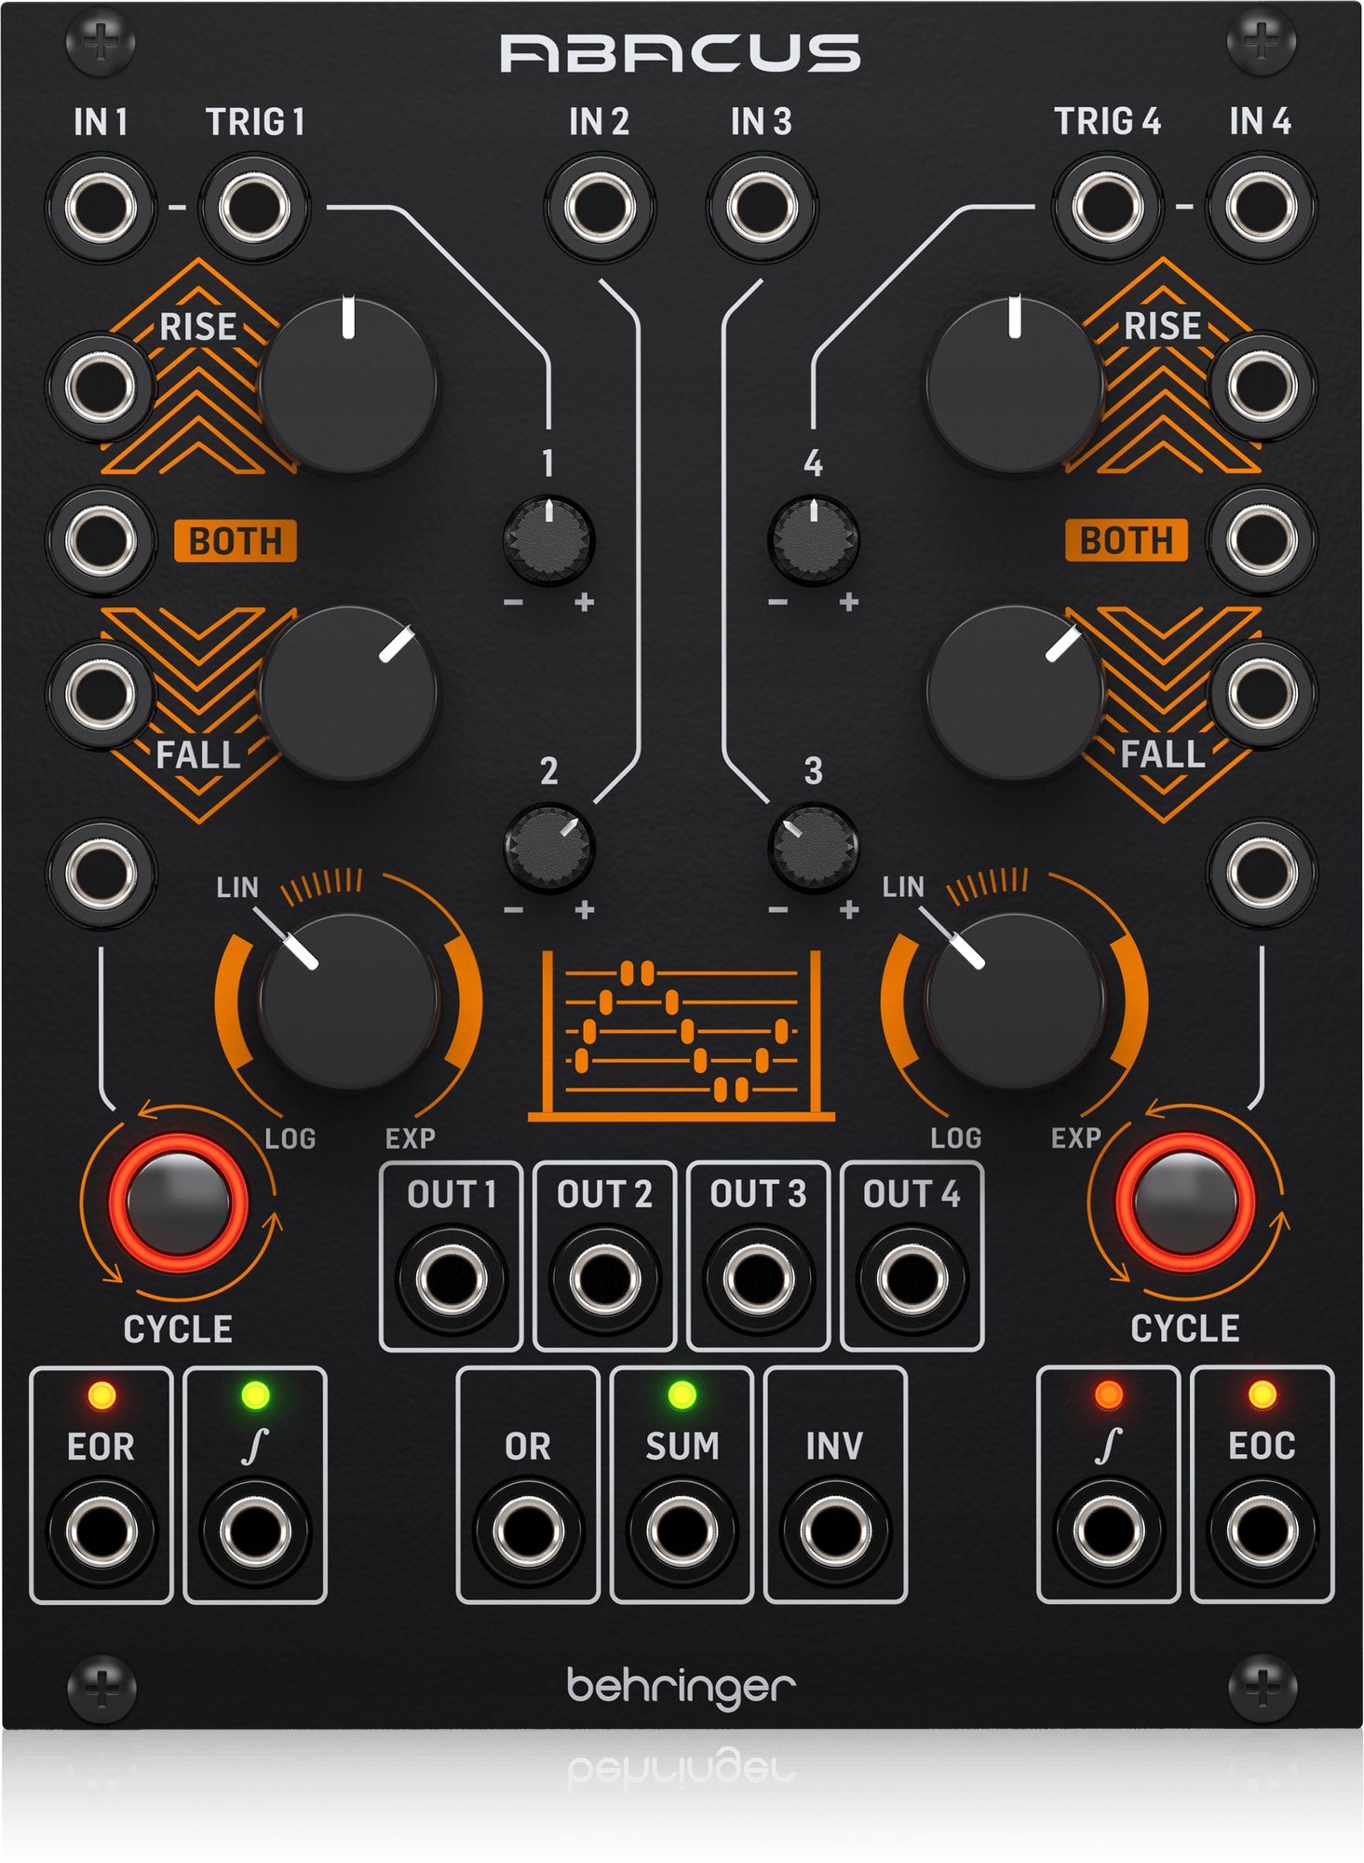Click the left RISE CV jack
The height and width of the screenshot is (1863, 1364).
pos(101,388)
